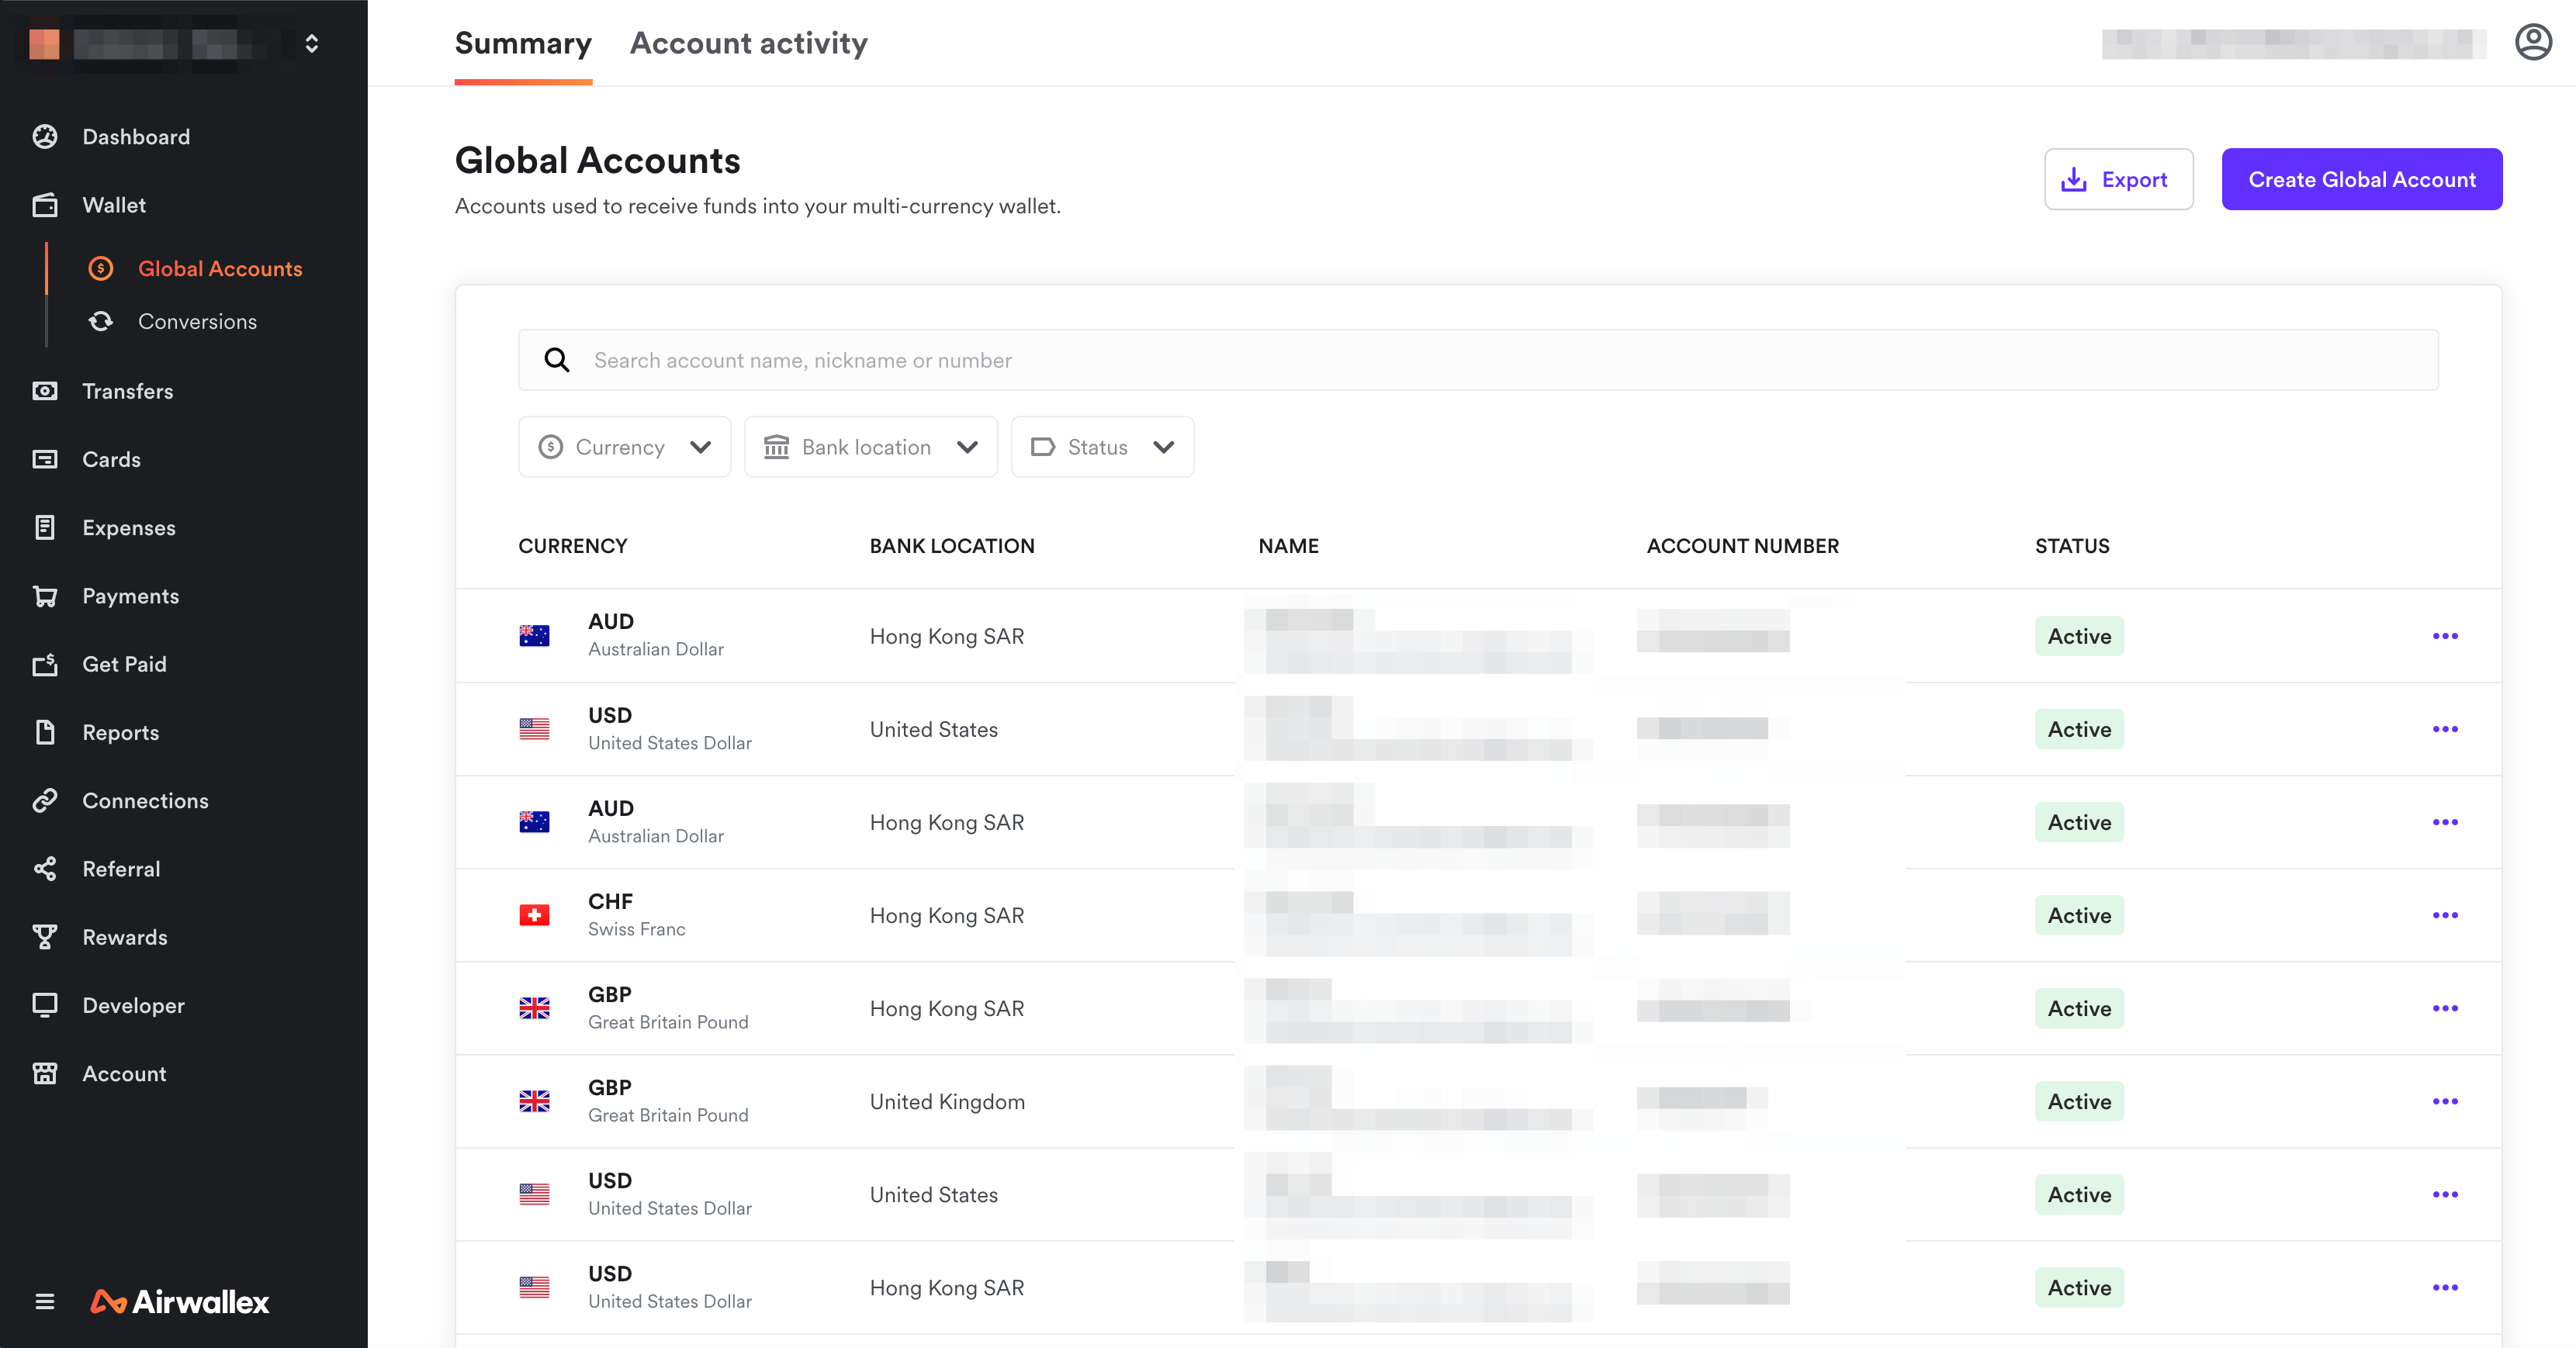Expand the workspace switcher at top left

pos(311,43)
